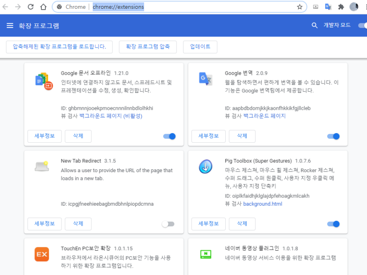This screenshot has height=275, width=367.
Task: Select the New Tab Redirect ID text
Action: [107, 204]
